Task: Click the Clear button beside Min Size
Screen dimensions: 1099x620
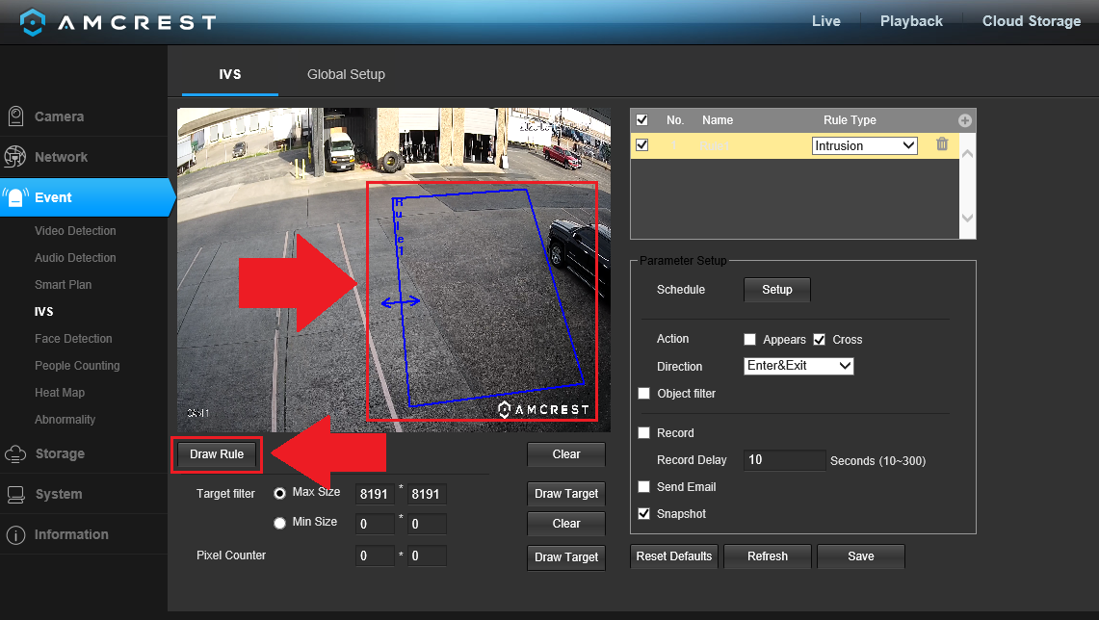Action: 566,524
